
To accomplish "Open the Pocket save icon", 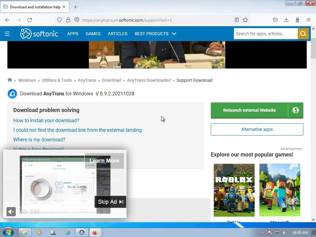I will [x=275, y=20].
